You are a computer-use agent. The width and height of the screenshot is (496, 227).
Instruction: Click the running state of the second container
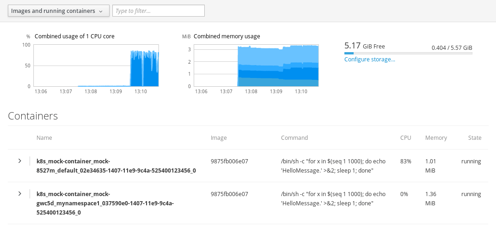(x=471, y=194)
